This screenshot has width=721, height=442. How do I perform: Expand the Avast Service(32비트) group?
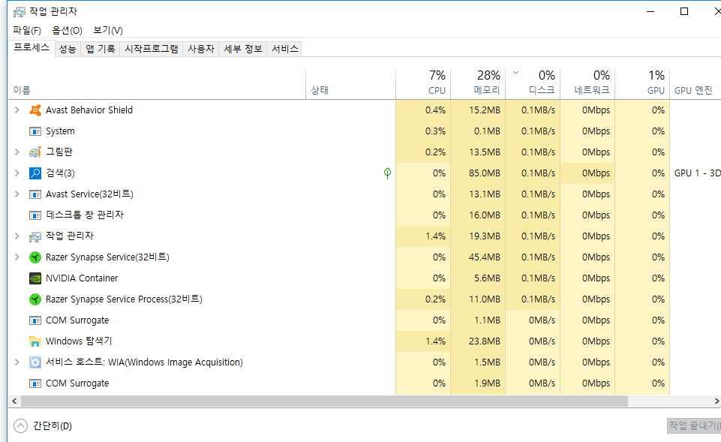pos(17,194)
